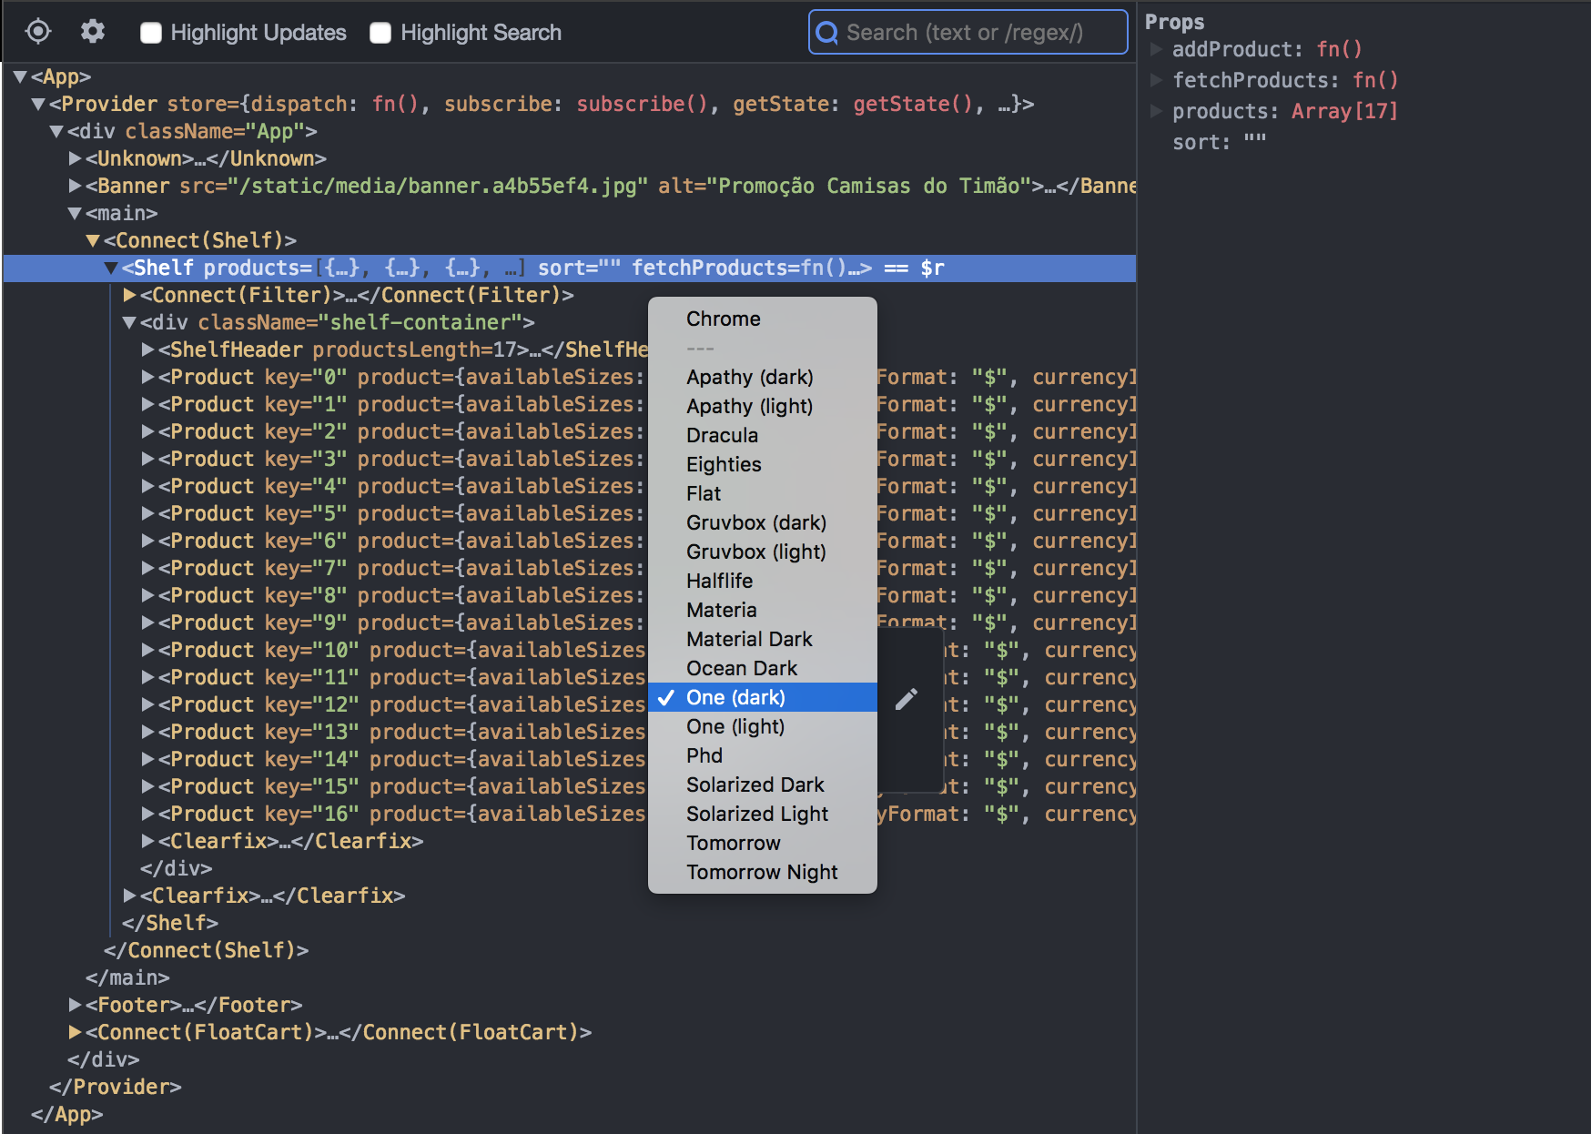Expand the fetchProducts prop in Props panel
1591x1134 pixels.
click(x=1157, y=80)
